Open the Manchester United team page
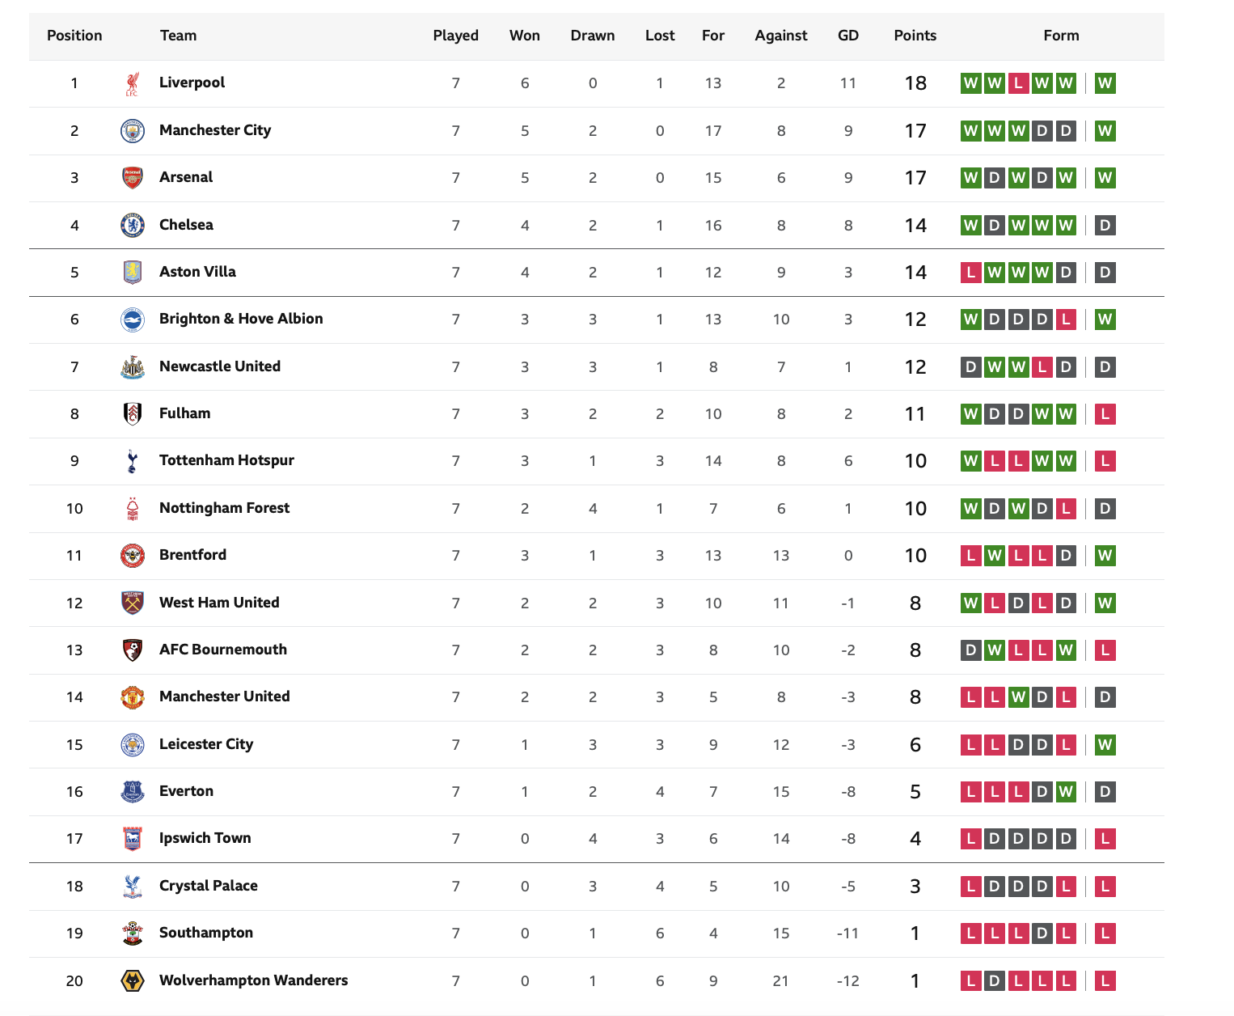 224,696
